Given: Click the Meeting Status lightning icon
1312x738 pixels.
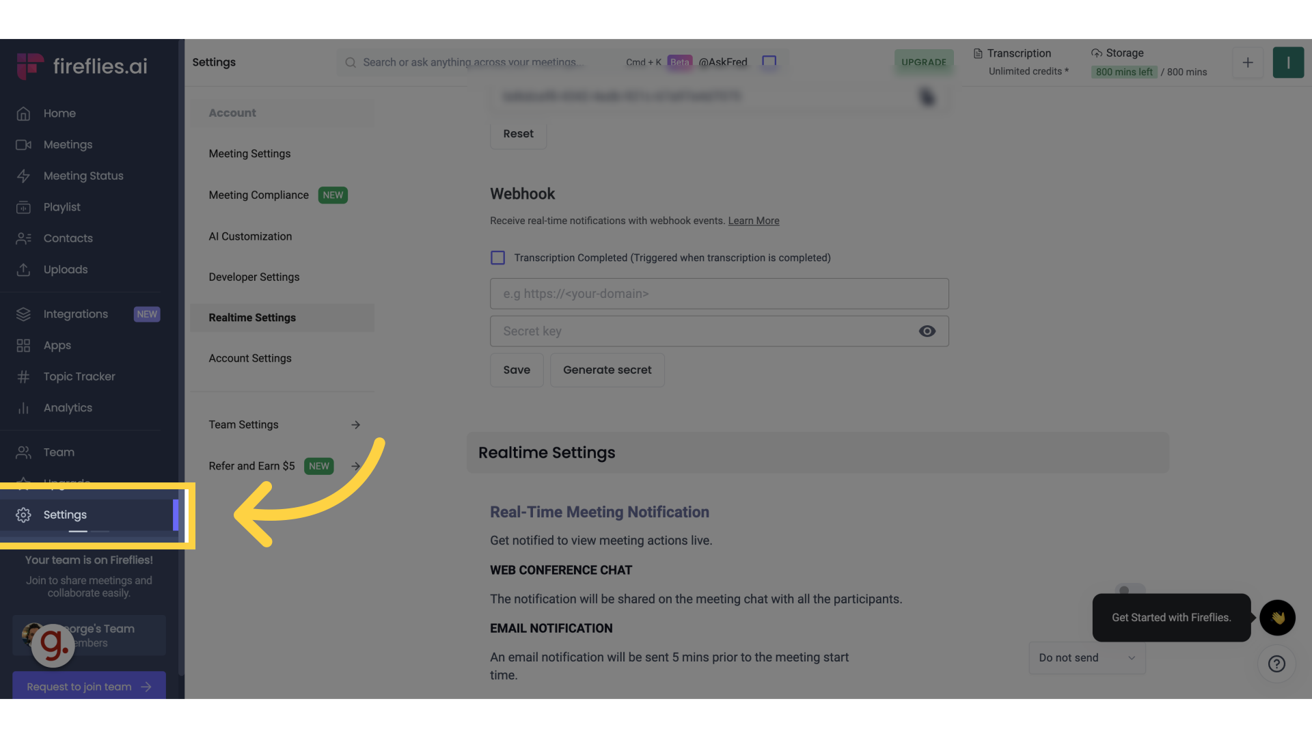Looking at the screenshot, I should (x=23, y=176).
